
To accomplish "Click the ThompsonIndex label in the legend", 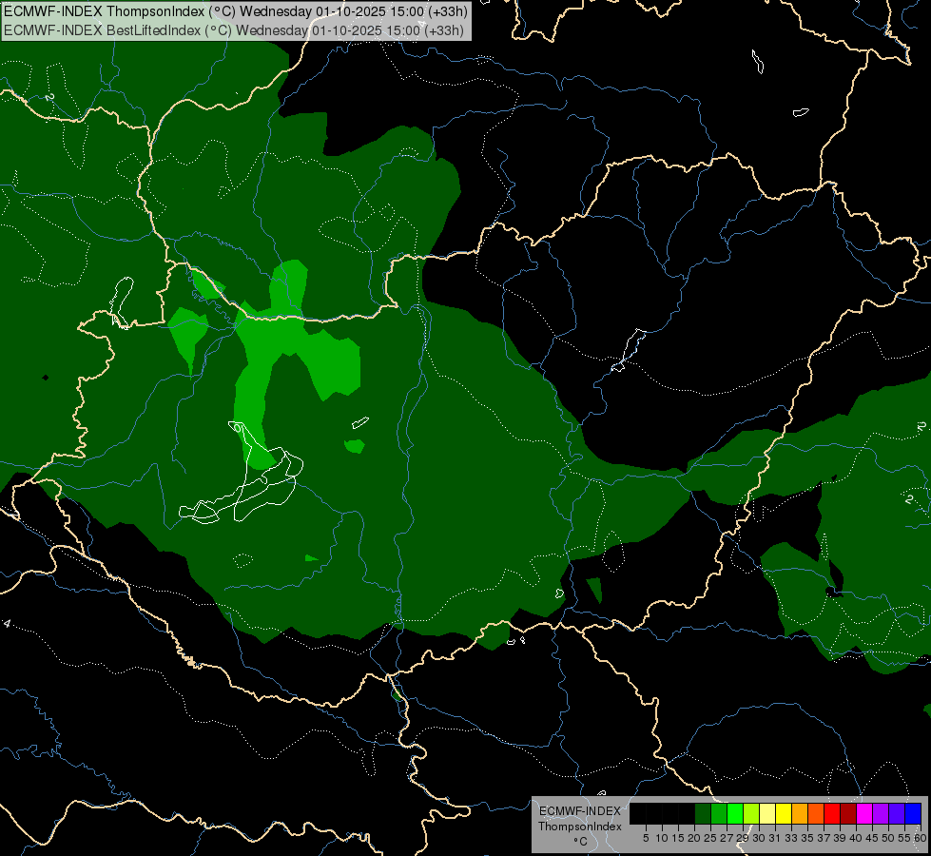I will tap(580, 827).
